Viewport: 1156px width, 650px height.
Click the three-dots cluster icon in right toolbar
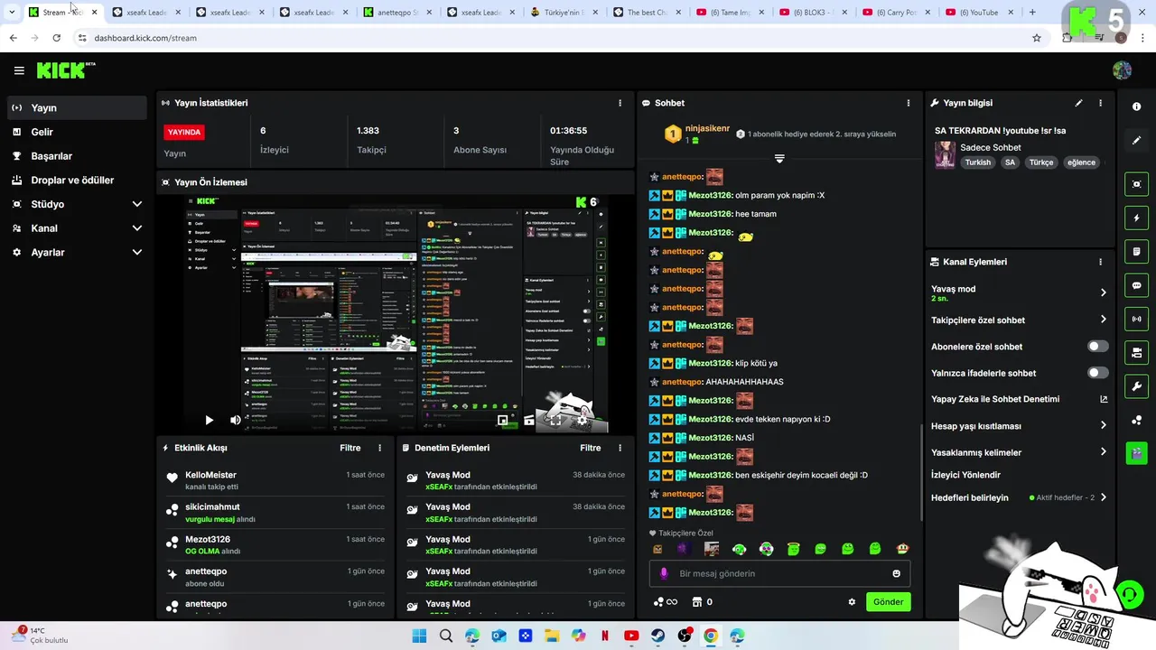1136,420
